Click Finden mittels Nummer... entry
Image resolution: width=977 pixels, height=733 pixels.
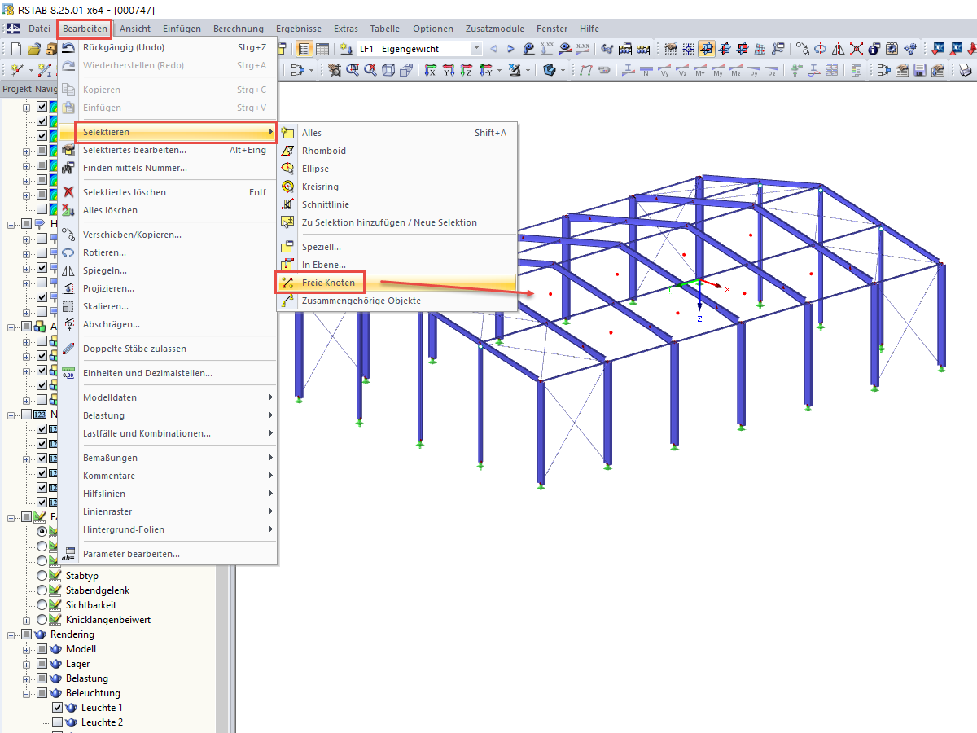coord(168,168)
